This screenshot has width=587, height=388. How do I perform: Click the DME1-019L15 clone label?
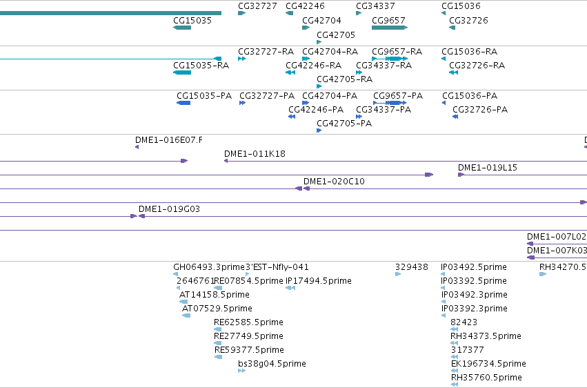point(488,168)
